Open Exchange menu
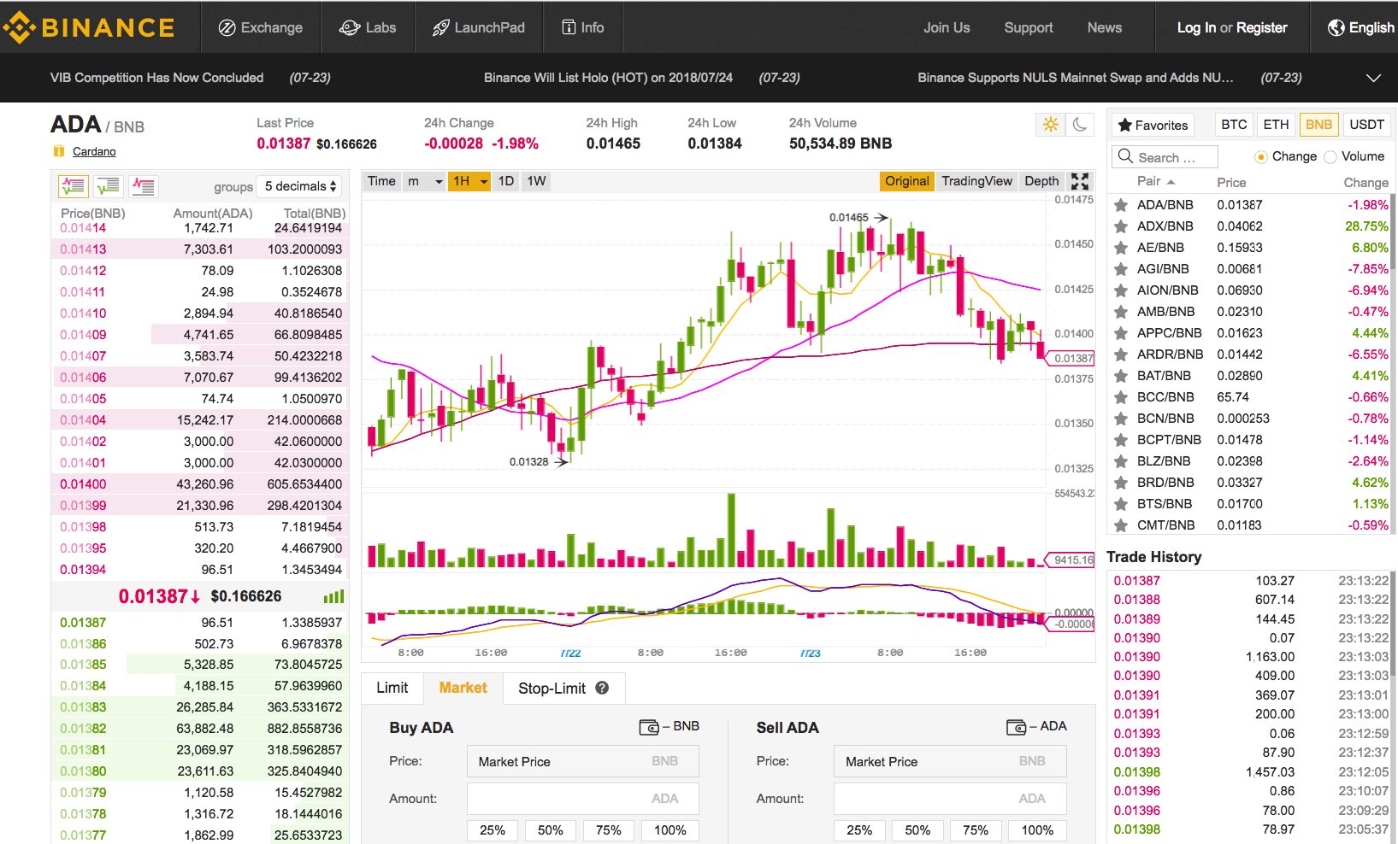The width and height of the screenshot is (1398, 844). click(x=261, y=27)
